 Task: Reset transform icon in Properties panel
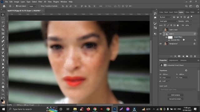pos(186,71)
